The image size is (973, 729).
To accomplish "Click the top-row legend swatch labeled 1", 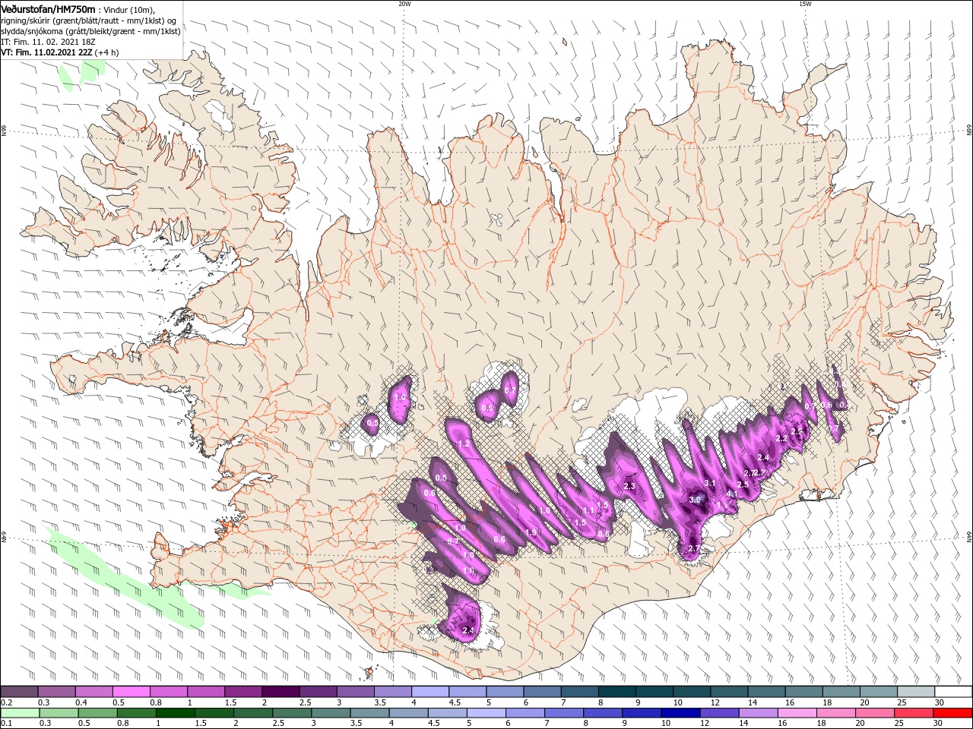I will 206,692.
